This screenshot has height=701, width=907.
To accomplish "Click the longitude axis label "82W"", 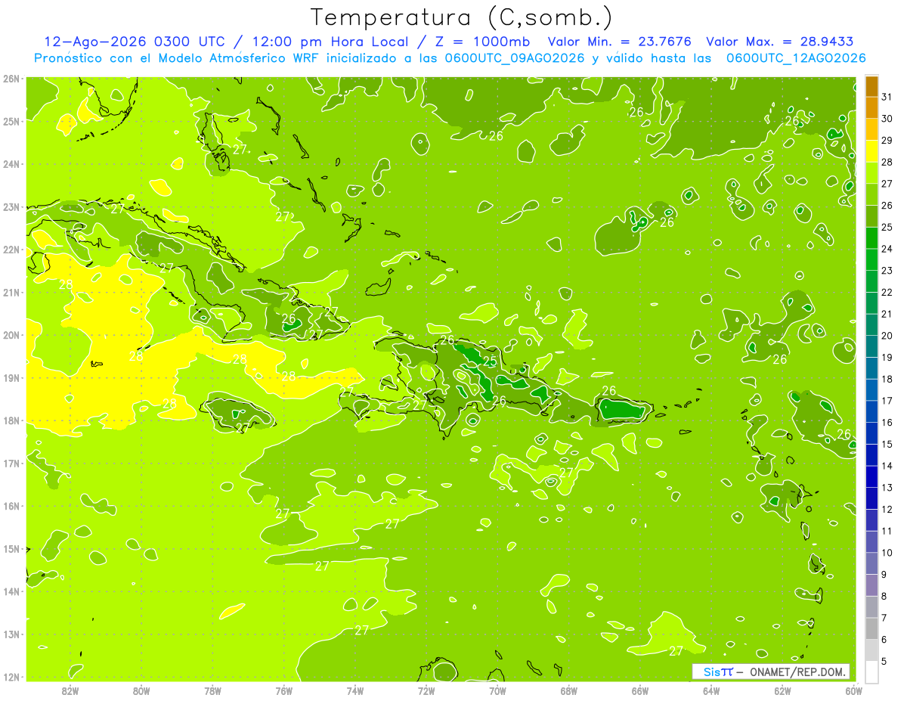I will [70, 690].
